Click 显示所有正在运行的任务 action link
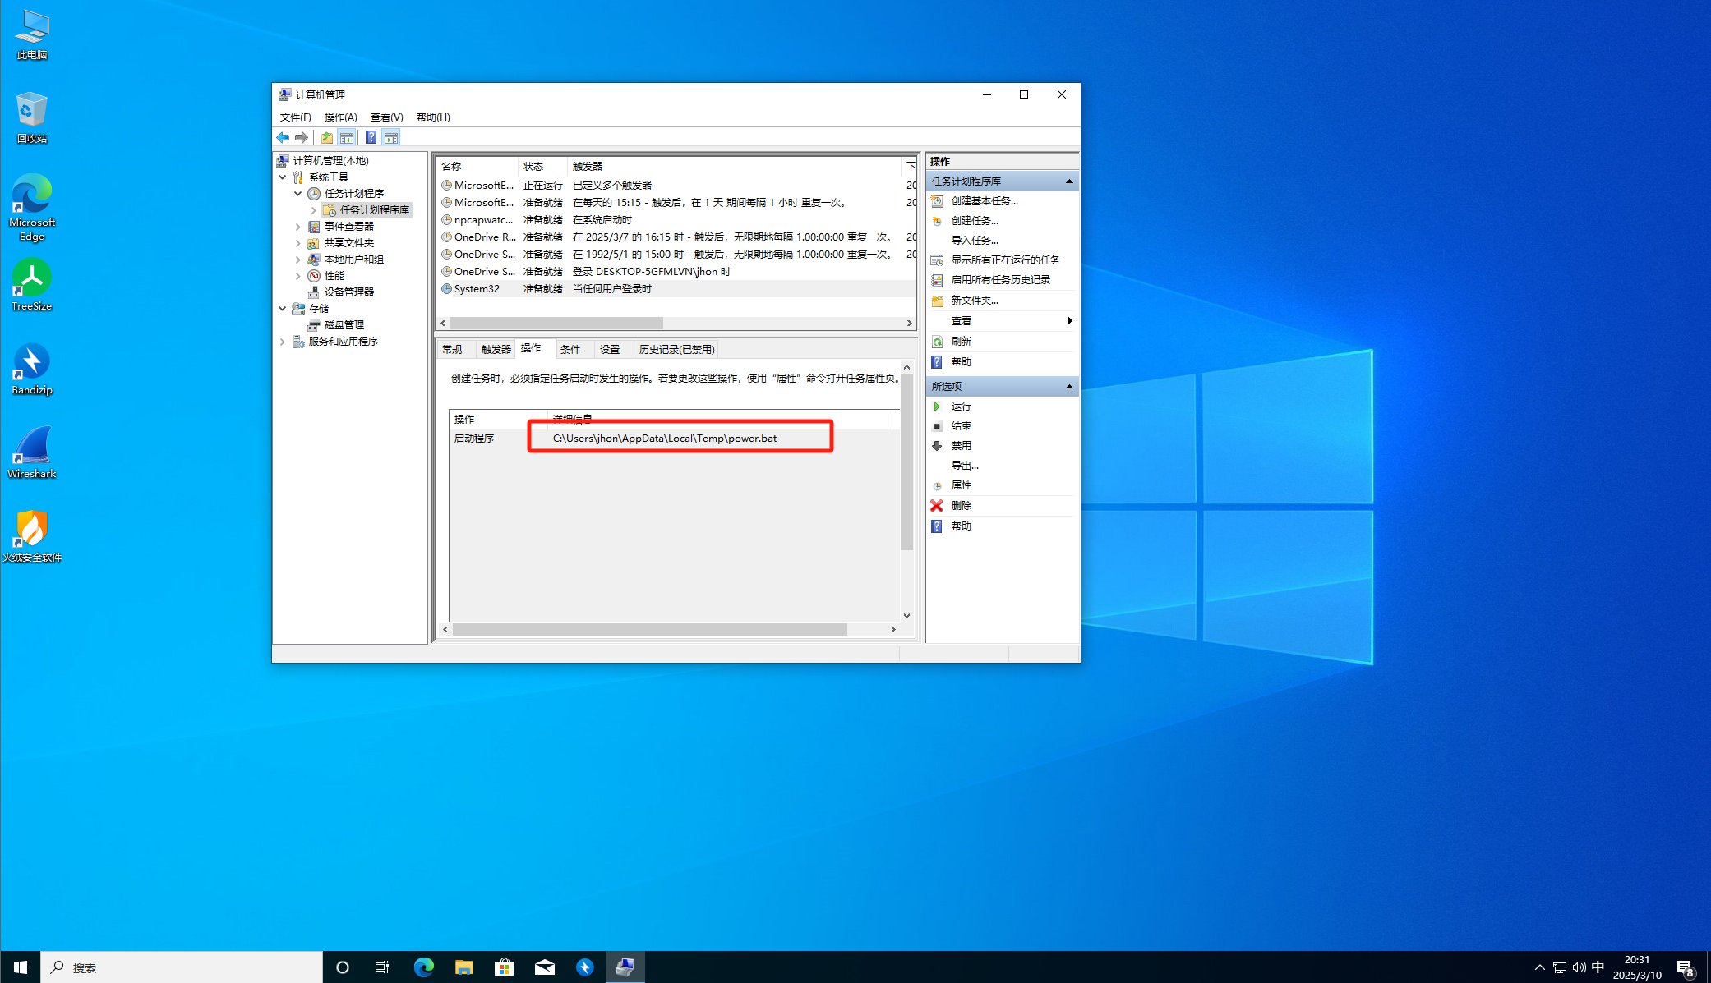Viewport: 1711px width, 983px height. tap(1005, 260)
